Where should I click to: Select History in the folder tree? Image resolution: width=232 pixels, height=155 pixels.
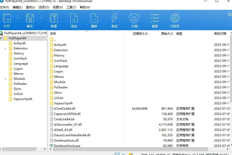point(19,53)
